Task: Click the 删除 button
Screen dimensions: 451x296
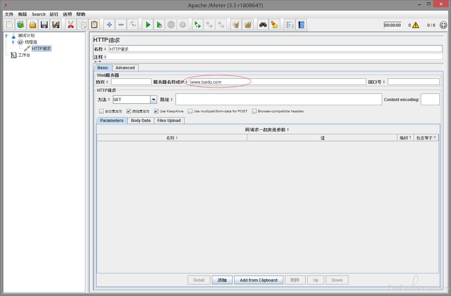Action: point(295,280)
